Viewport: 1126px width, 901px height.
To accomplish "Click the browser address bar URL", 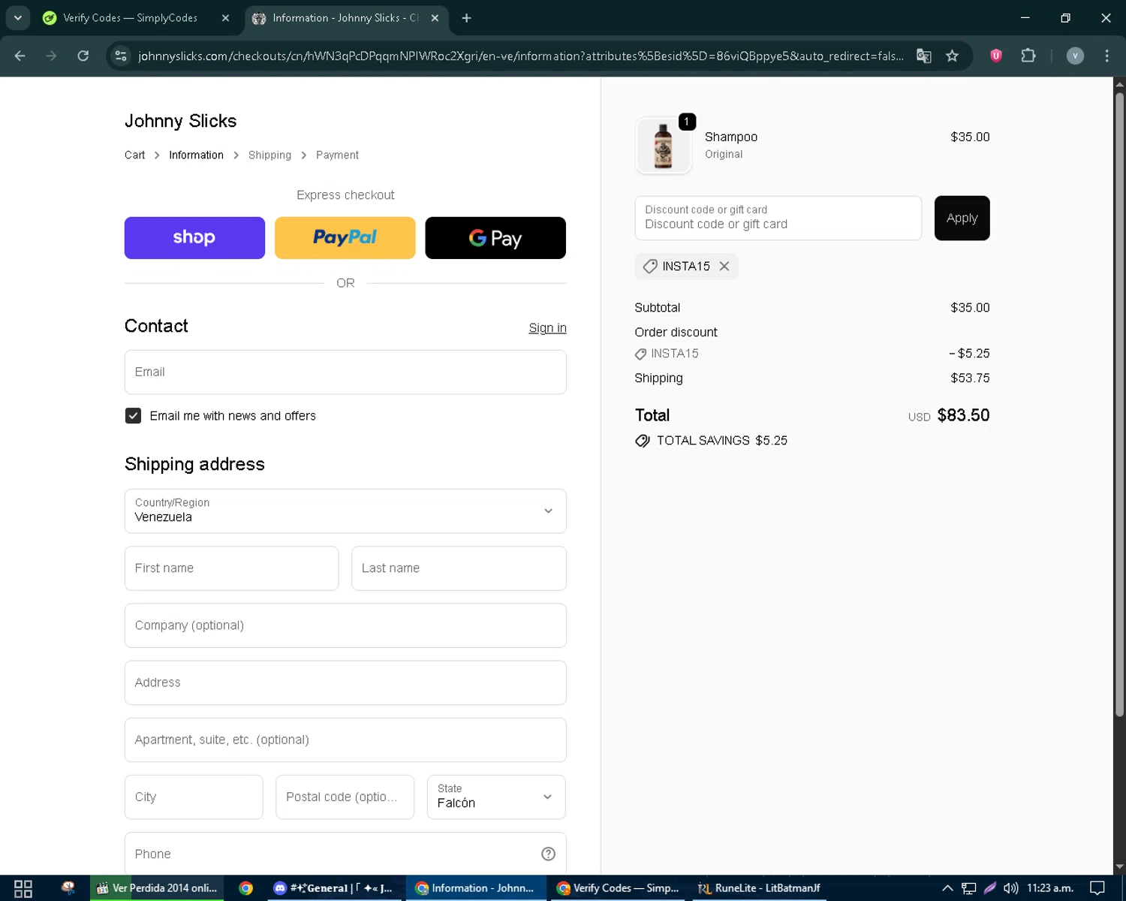I will 520,56.
